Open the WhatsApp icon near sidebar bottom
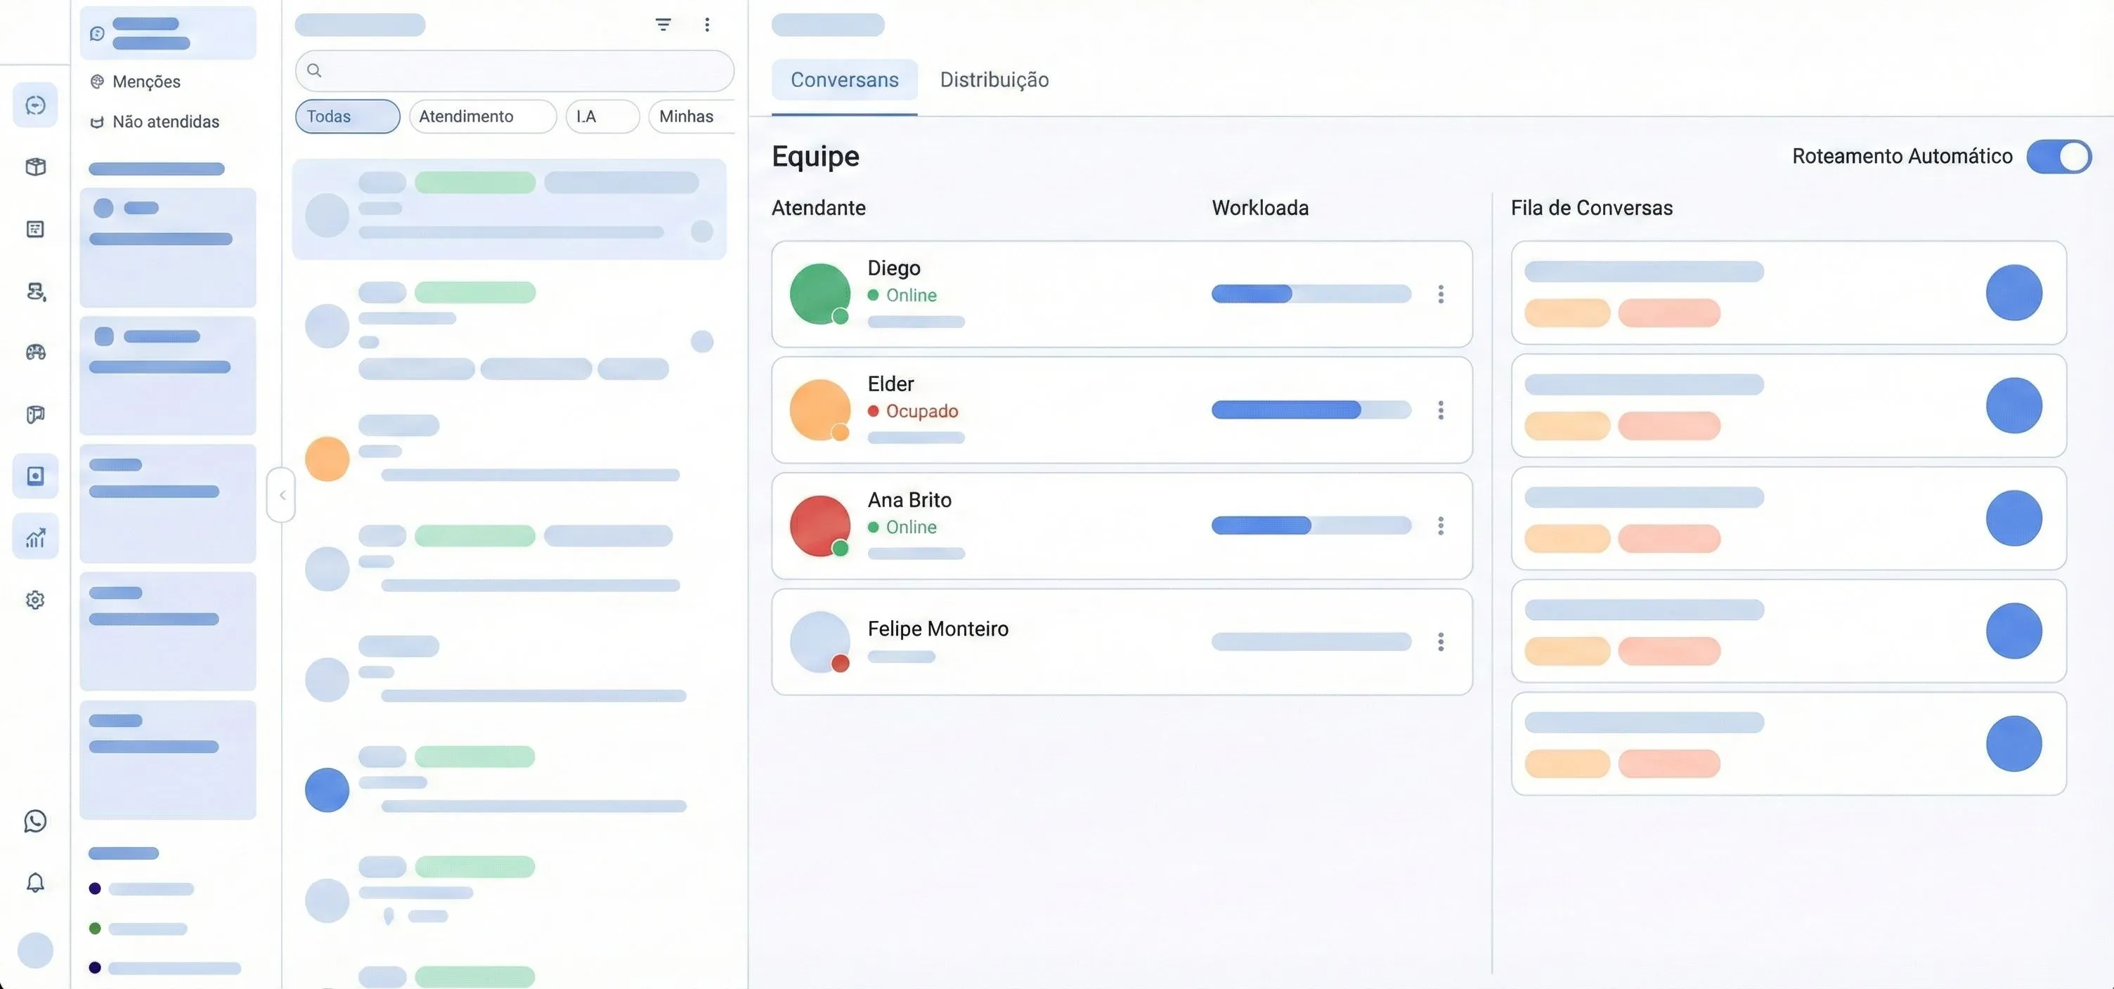This screenshot has width=2114, height=989. (34, 821)
